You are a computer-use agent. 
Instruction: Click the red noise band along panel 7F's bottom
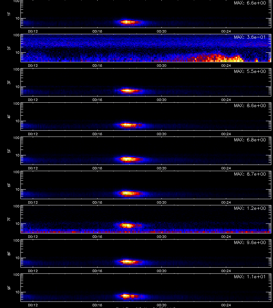[x=146, y=232]
